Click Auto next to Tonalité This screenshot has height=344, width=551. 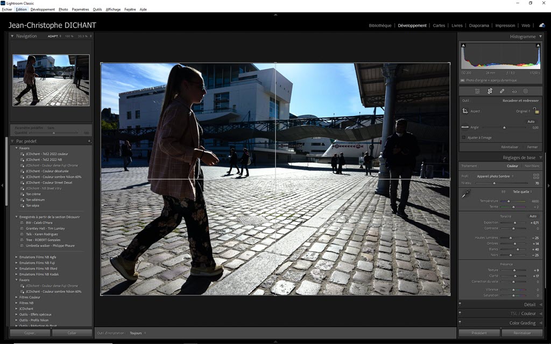pyautogui.click(x=533, y=216)
